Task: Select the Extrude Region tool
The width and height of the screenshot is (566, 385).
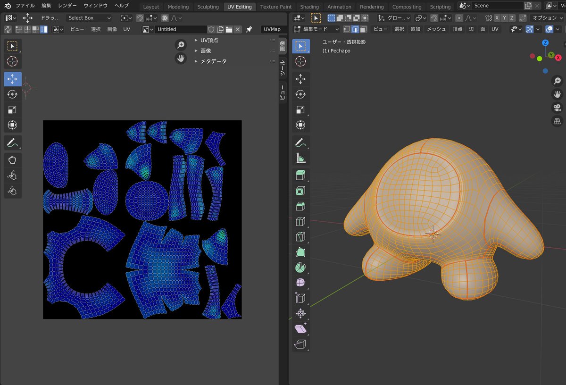Action: coord(300,176)
